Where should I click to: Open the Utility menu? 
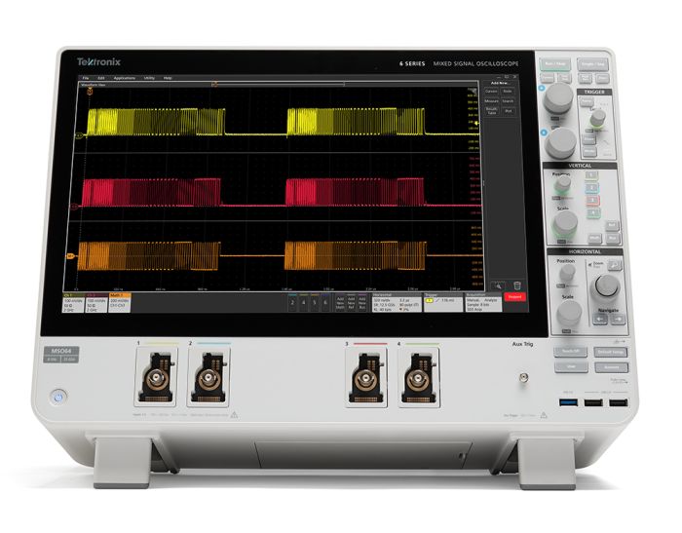[149, 78]
